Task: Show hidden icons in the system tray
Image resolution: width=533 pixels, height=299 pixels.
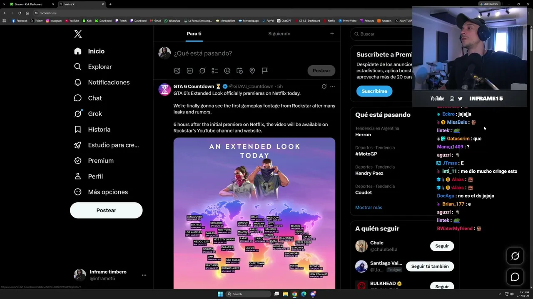Action: click(500, 294)
